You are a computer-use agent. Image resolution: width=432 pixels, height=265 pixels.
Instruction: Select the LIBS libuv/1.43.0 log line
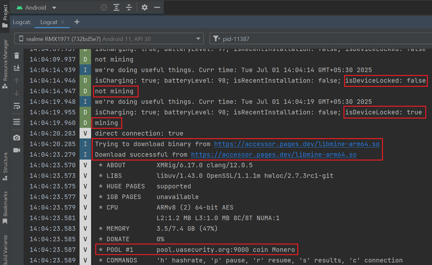pyautogui.click(x=216, y=176)
